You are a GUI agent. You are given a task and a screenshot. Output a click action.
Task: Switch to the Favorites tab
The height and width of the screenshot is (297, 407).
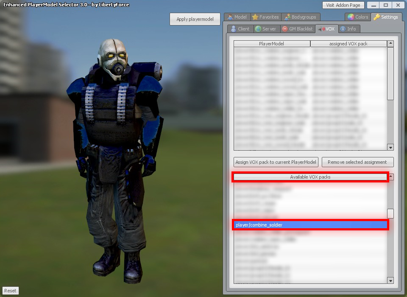click(266, 17)
